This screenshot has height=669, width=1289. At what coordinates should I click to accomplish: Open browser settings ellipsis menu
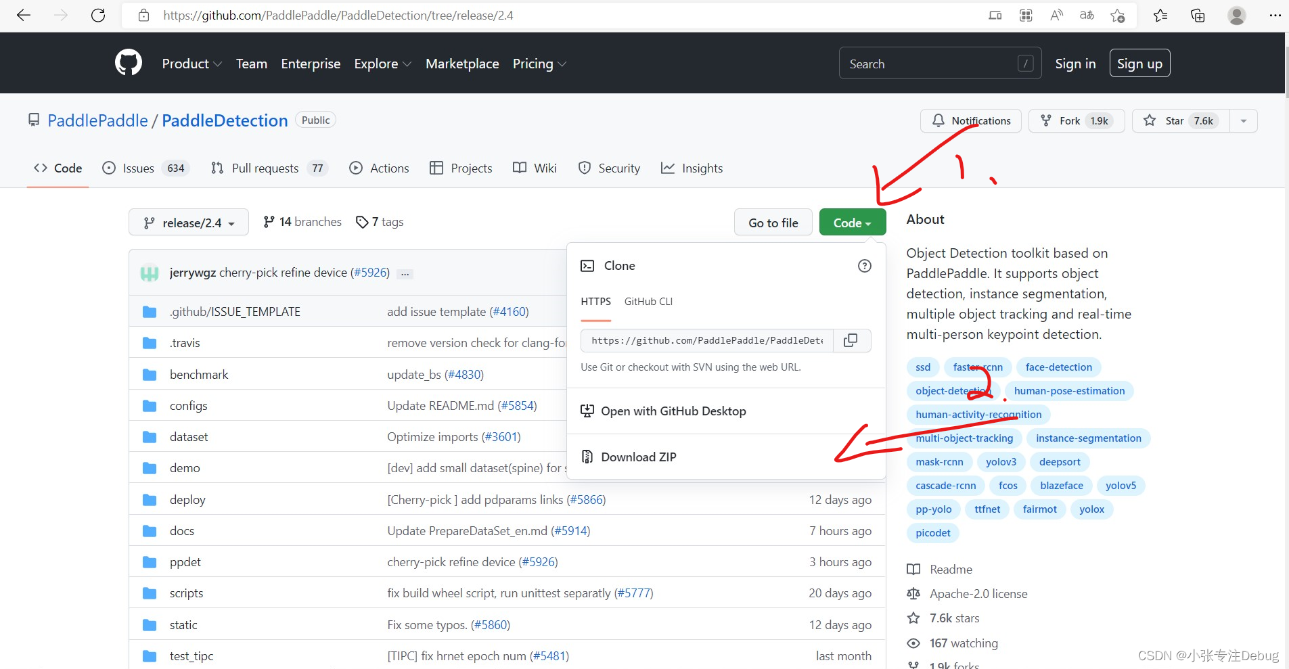click(1275, 15)
